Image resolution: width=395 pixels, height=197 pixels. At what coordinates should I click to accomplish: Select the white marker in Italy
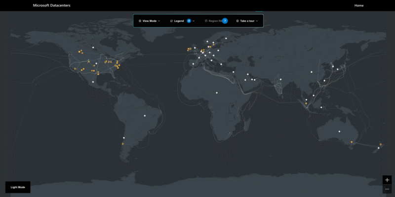[212, 60]
